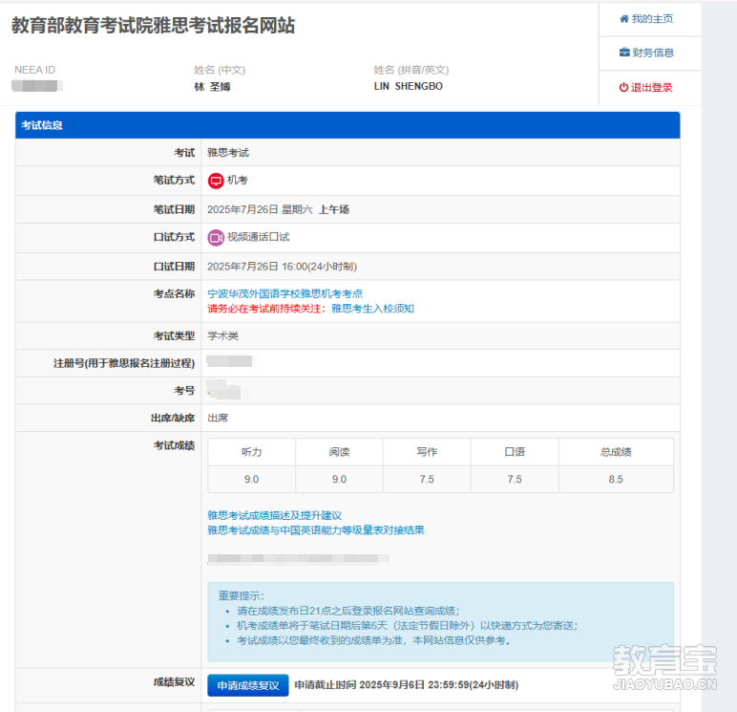
Task: Click the 笔试日期 value 2025年7月26日 星期六
Action: [x=260, y=209]
